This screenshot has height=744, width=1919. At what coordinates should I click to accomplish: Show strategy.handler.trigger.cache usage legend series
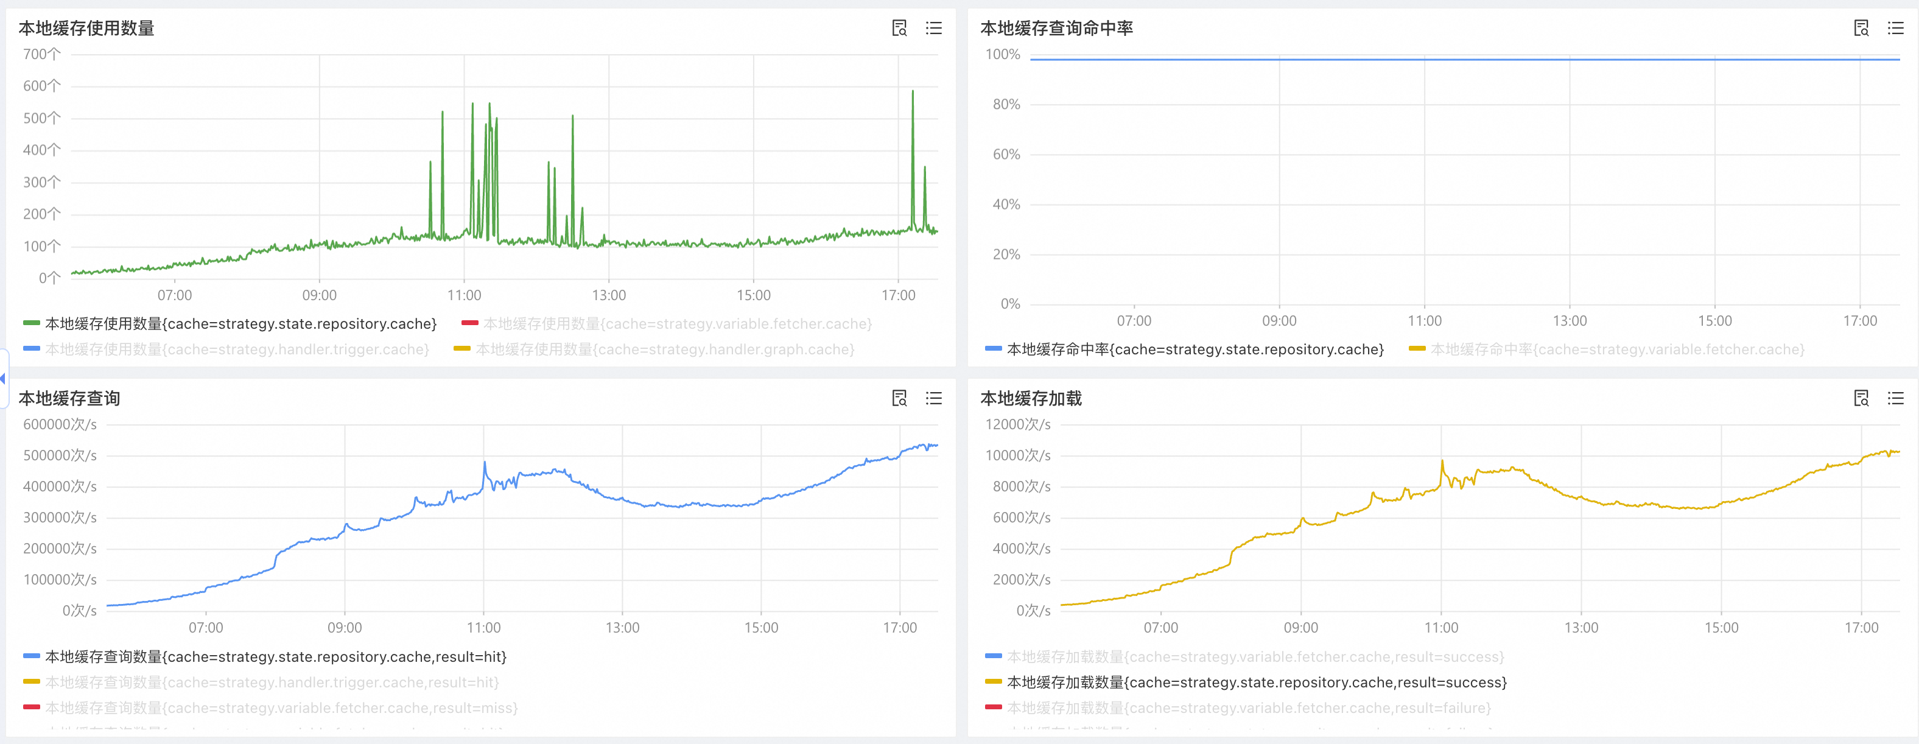pyautogui.click(x=236, y=349)
